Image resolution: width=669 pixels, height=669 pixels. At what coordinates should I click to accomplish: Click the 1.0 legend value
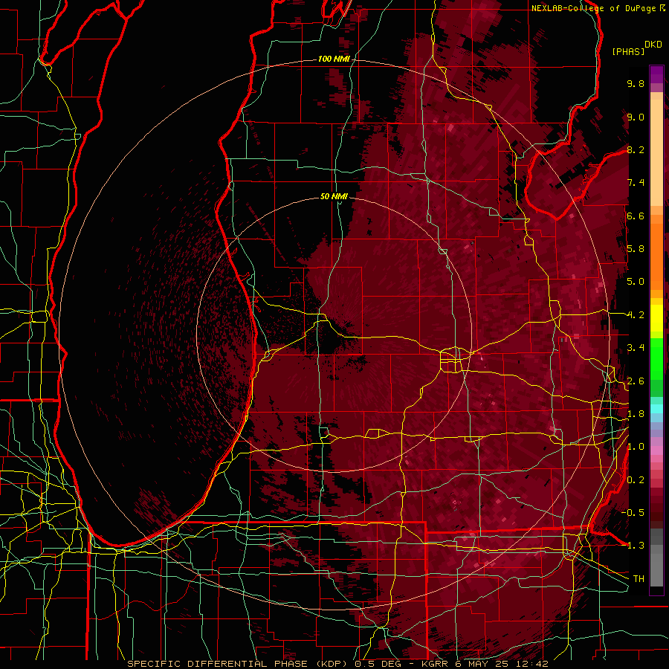[636, 447]
